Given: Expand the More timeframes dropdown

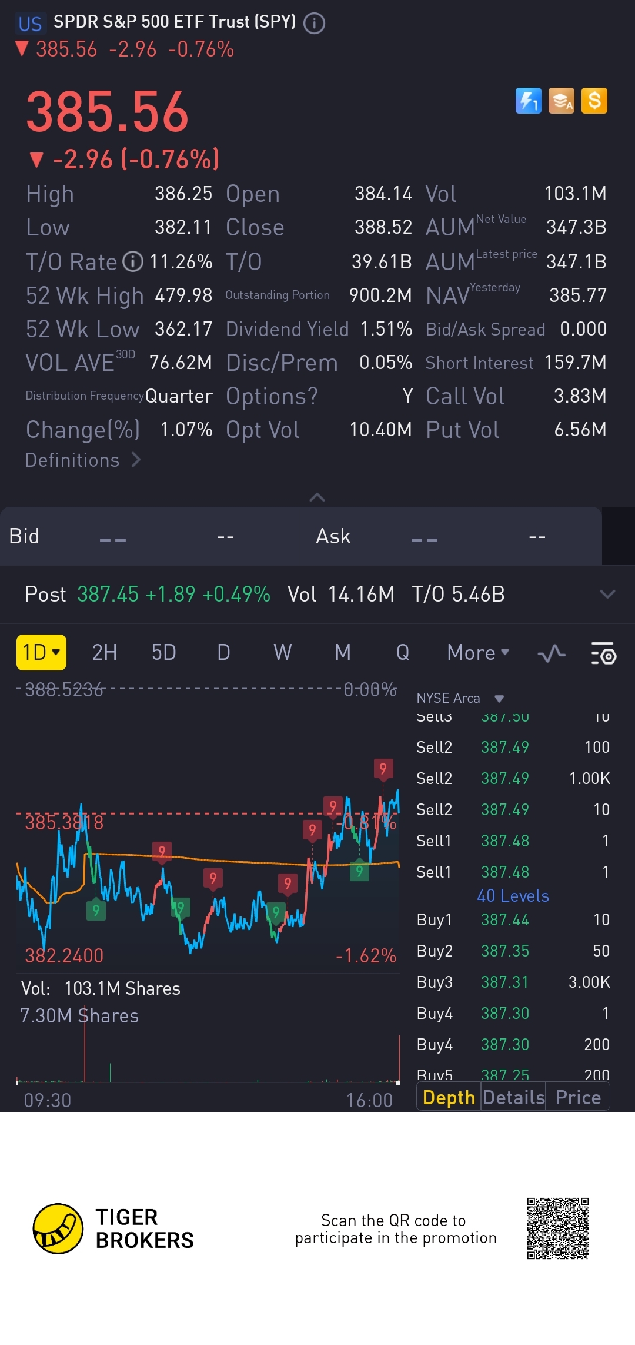Looking at the screenshot, I should [x=477, y=653].
